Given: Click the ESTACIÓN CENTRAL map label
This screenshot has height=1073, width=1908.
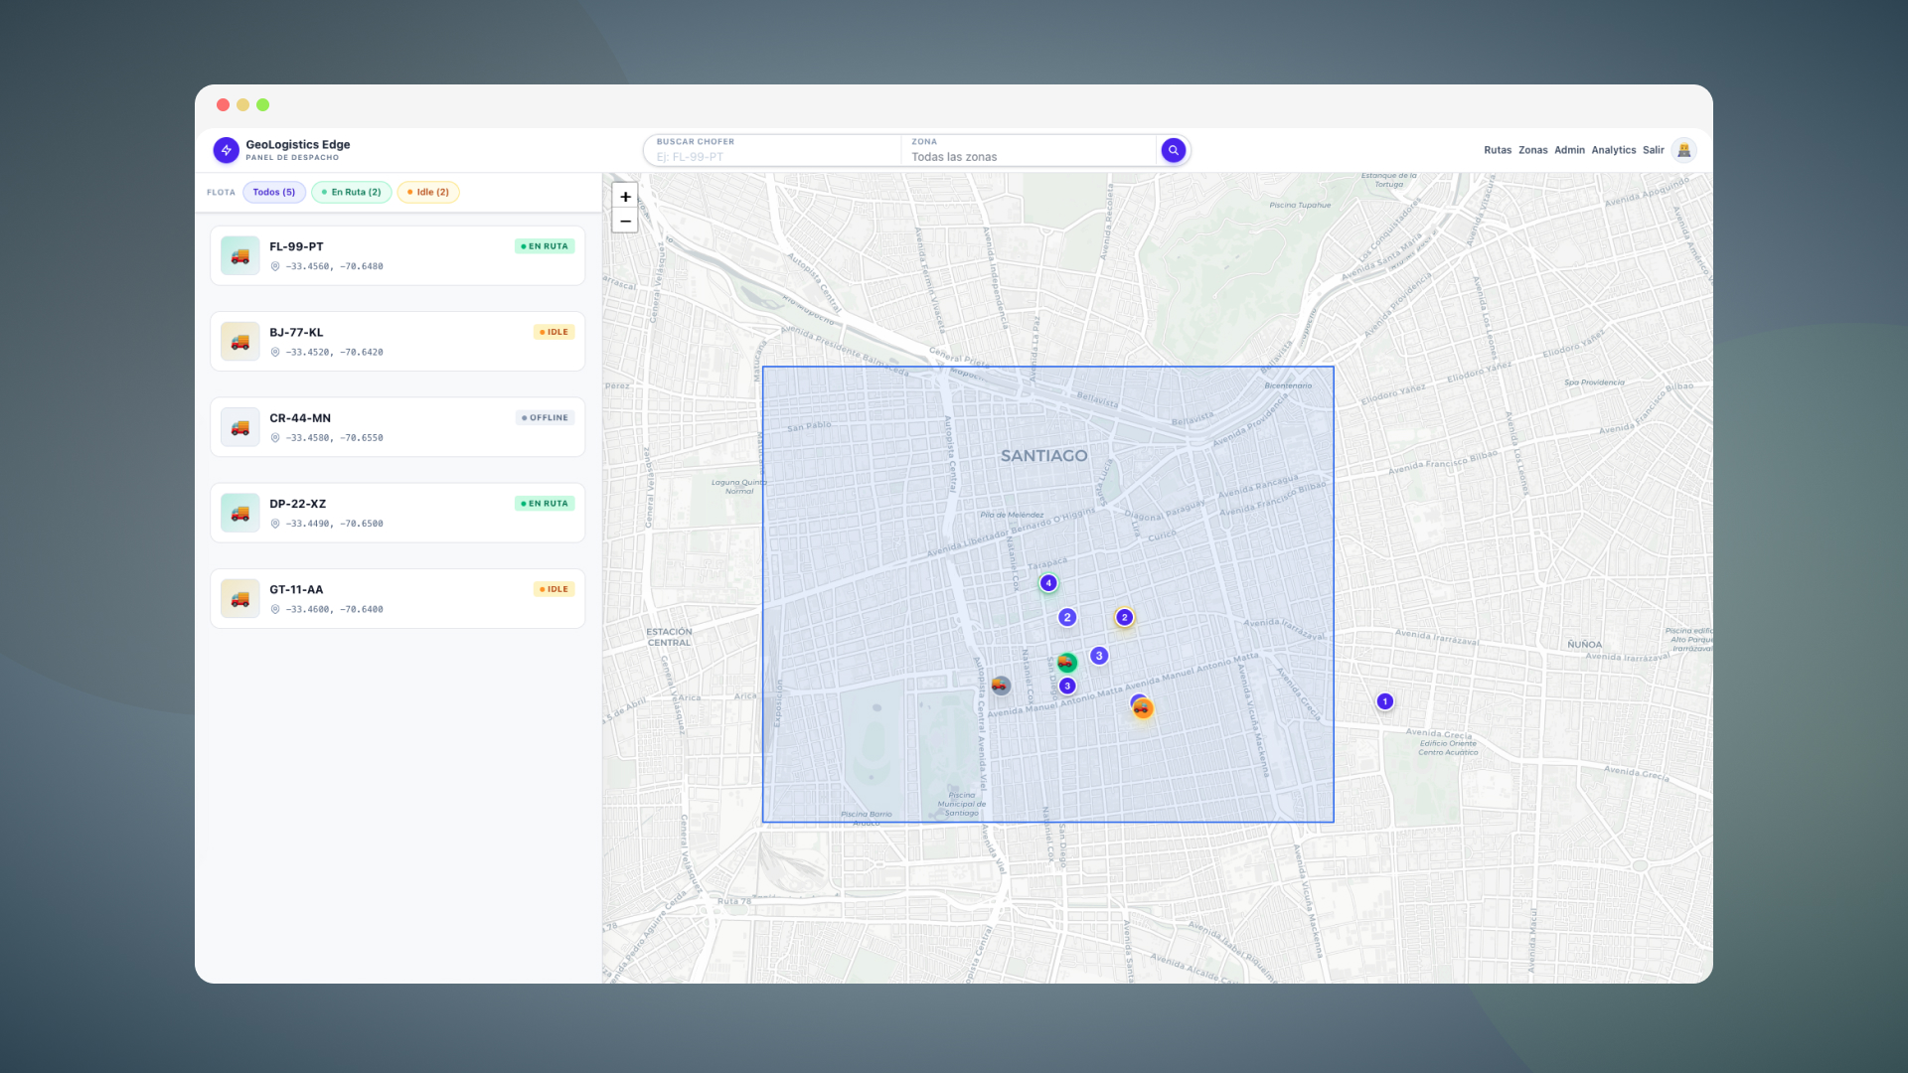Looking at the screenshot, I should coord(669,637).
